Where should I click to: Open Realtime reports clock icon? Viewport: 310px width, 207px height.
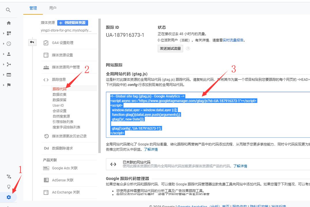9,44
